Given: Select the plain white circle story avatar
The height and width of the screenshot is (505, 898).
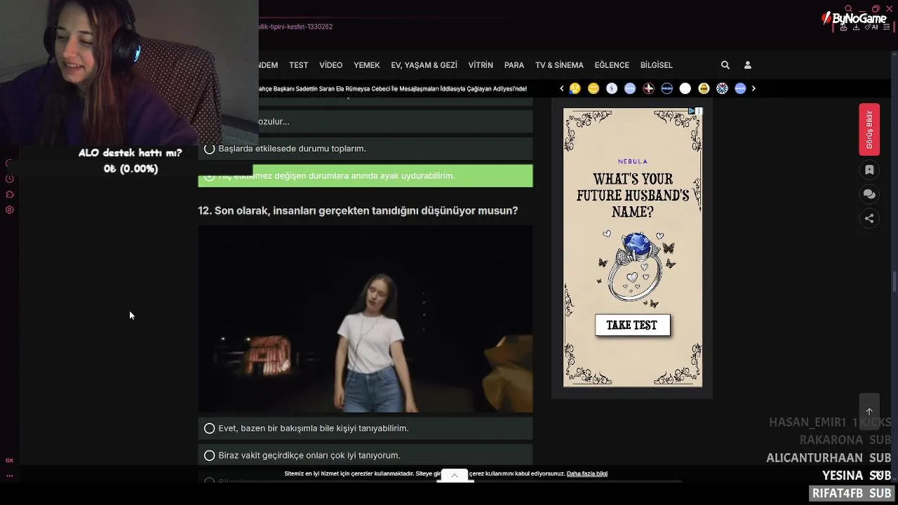Looking at the screenshot, I should point(685,88).
